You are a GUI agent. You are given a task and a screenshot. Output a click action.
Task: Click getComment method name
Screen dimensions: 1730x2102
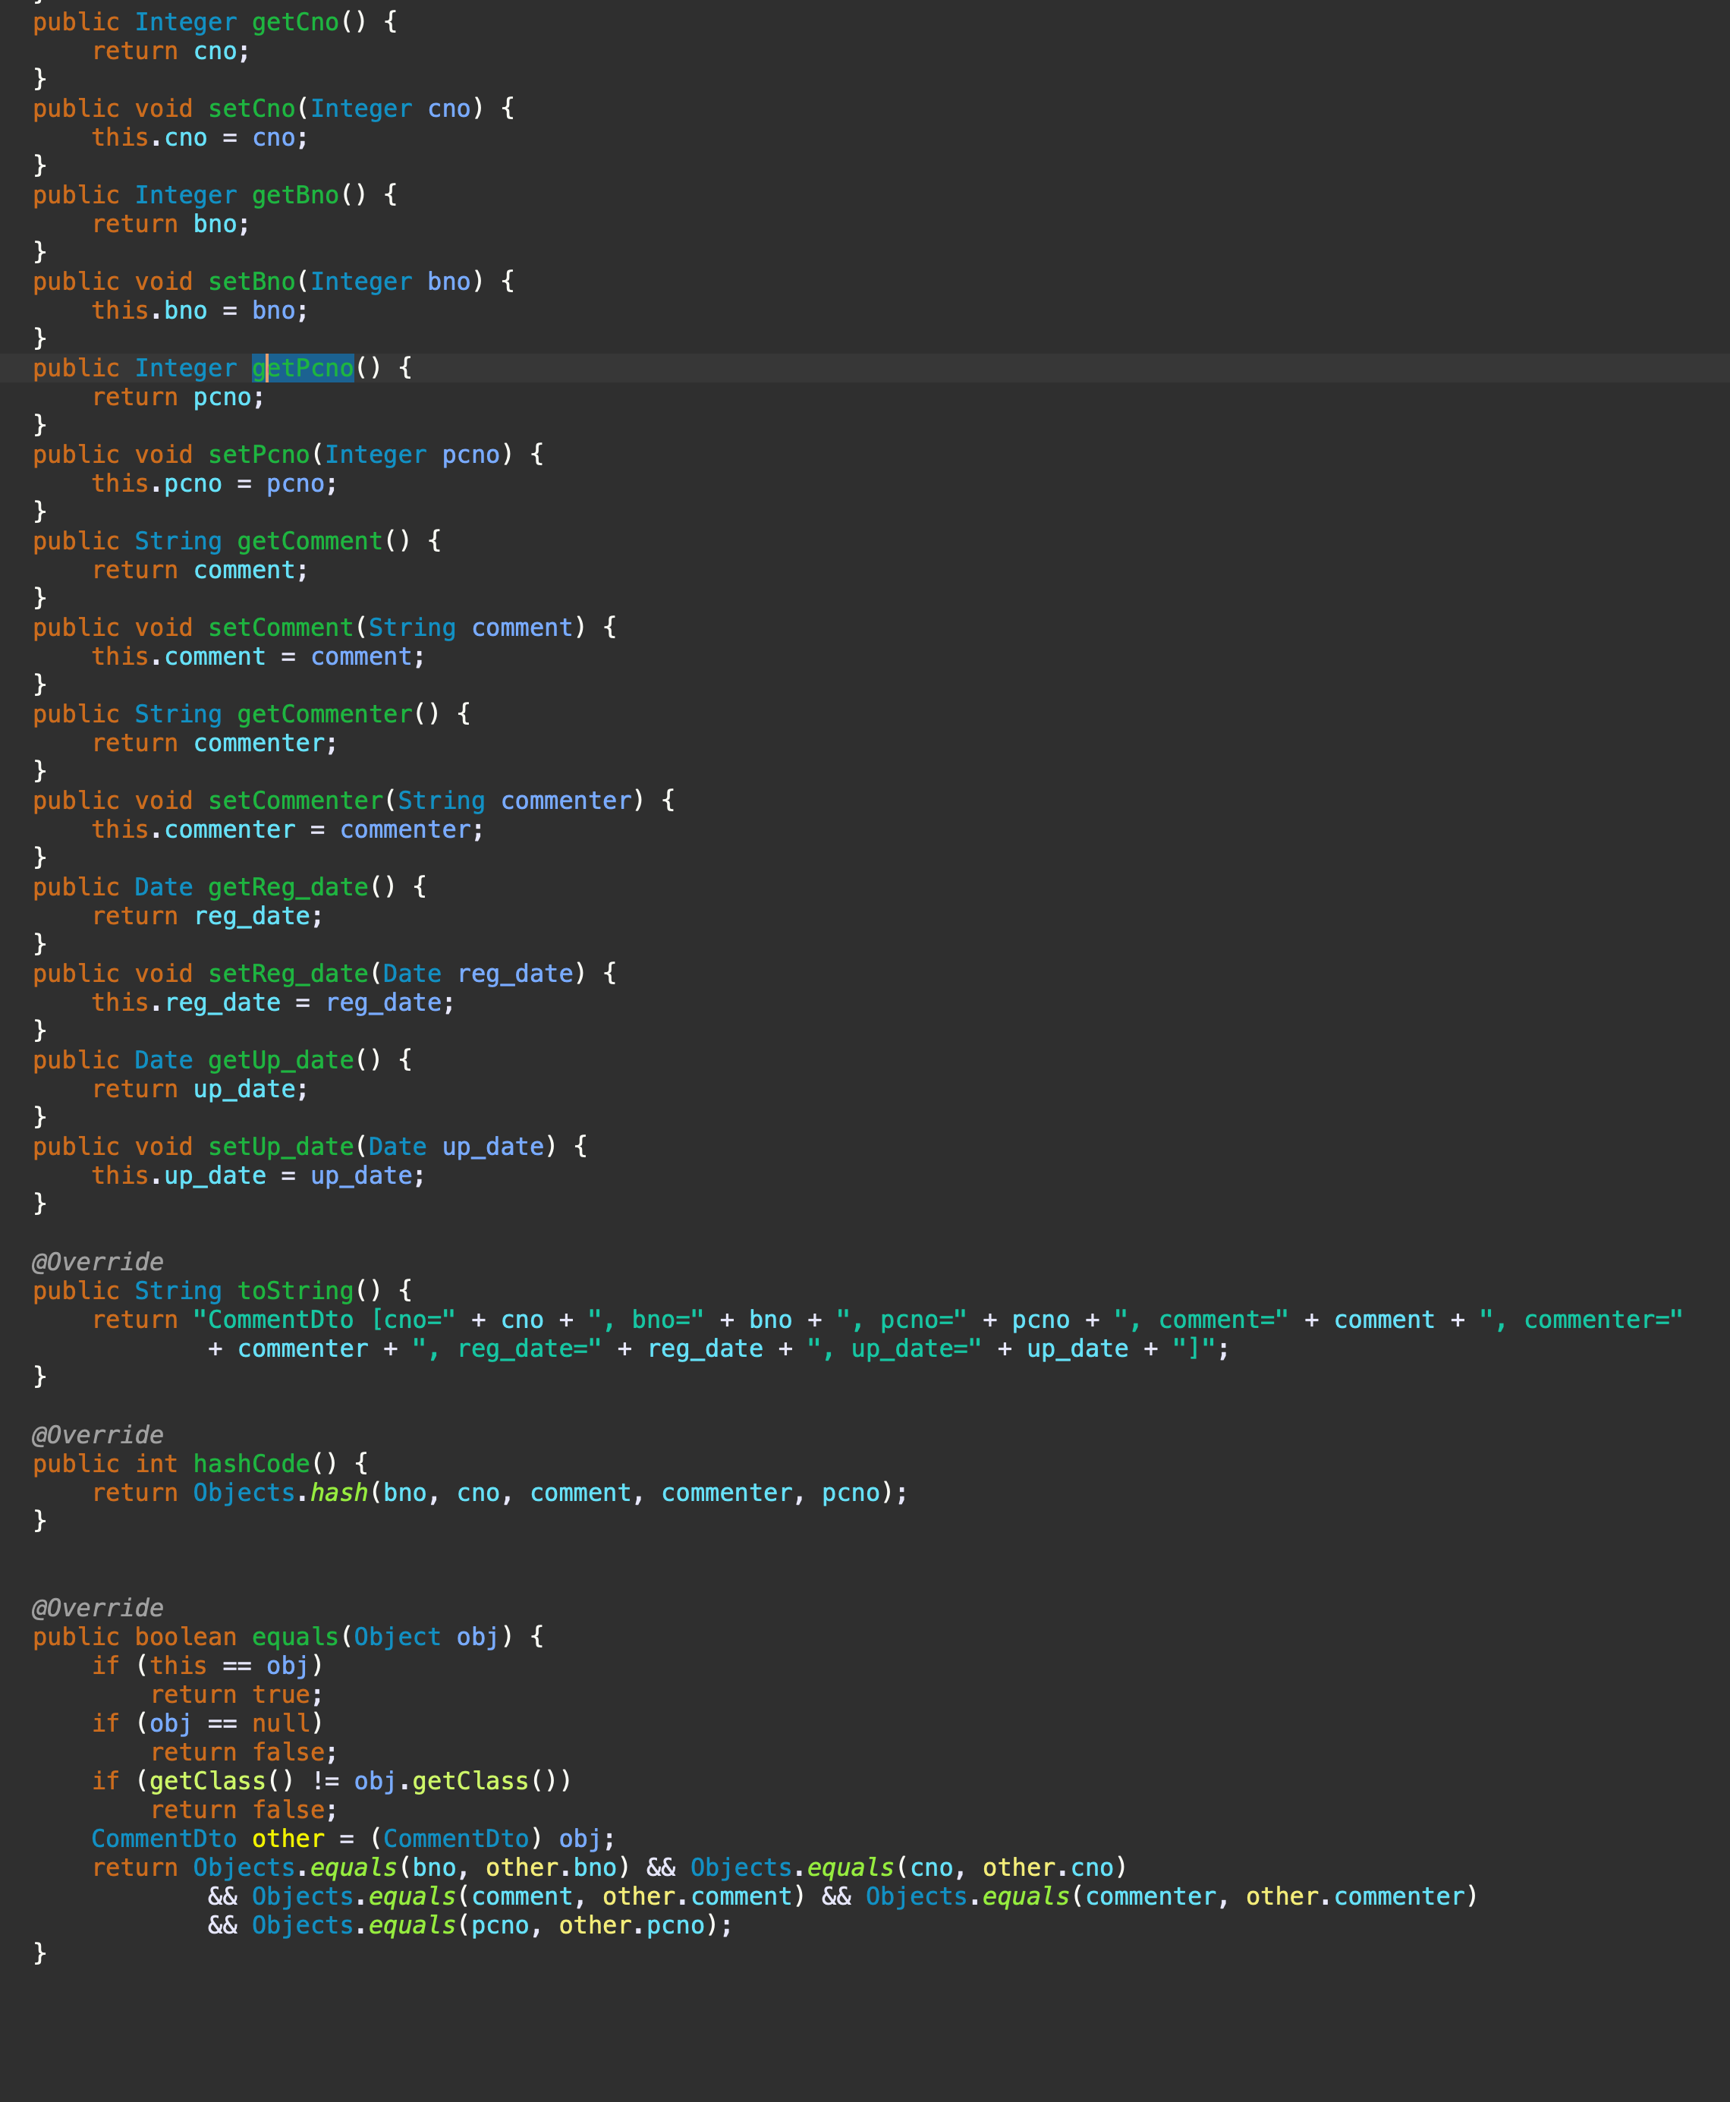310,541
